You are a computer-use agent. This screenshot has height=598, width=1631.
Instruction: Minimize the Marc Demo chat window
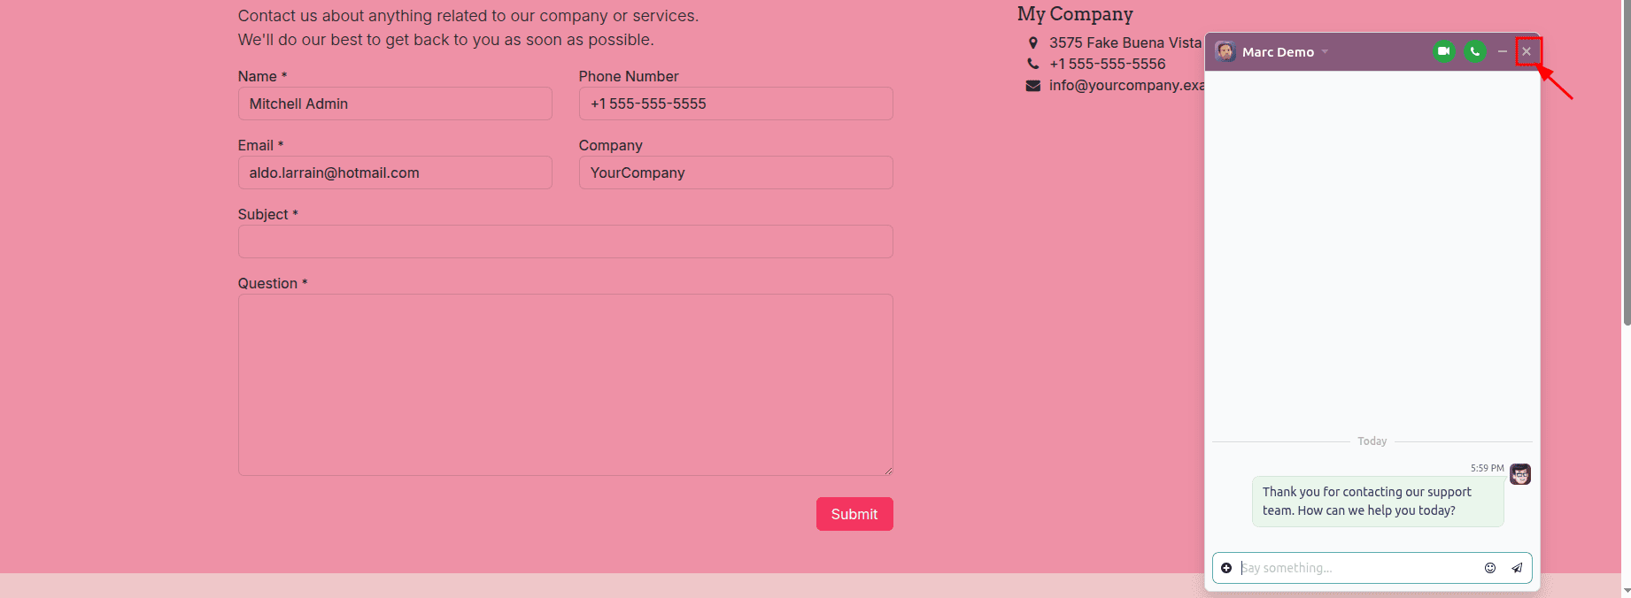point(1503,51)
